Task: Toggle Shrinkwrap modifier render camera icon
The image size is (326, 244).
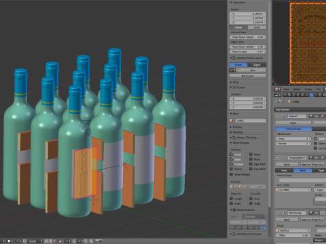Action: tap(310, 213)
